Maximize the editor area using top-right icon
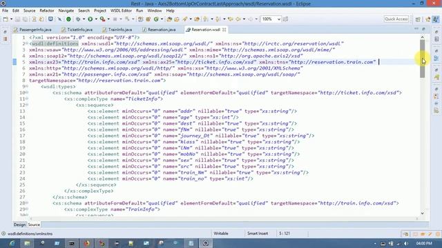The height and width of the screenshot is (248, 442). coord(423,29)
